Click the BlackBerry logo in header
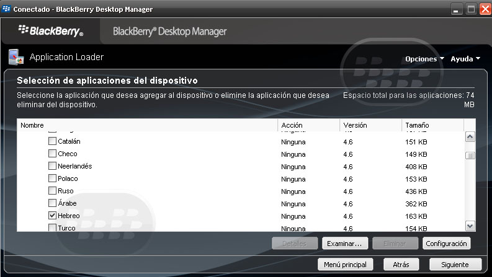The height and width of the screenshot is (277, 492). tap(51, 31)
